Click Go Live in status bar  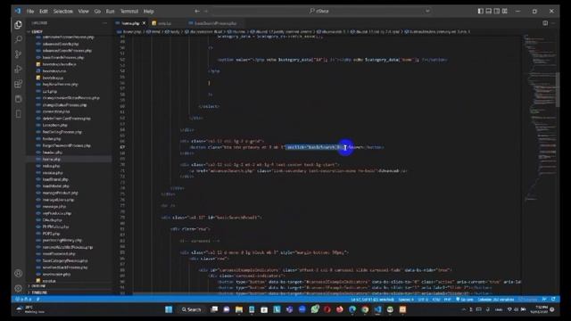[x=464, y=300]
